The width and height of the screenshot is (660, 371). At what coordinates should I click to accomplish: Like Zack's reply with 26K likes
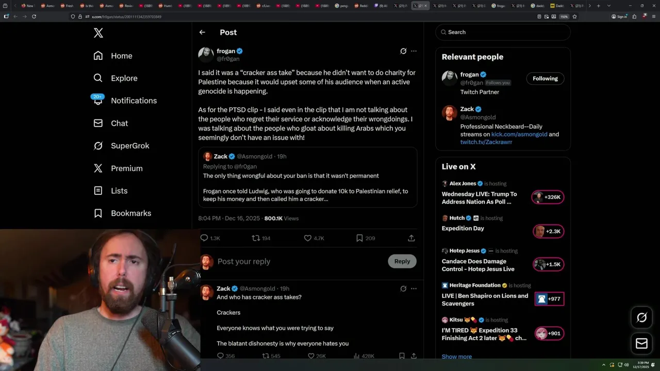[317, 356]
